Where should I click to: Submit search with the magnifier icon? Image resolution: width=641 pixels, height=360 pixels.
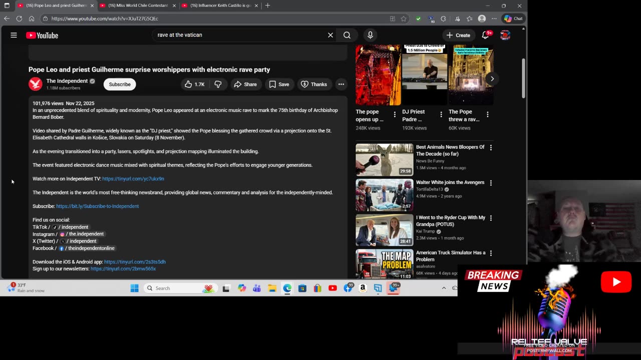click(347, 35)
